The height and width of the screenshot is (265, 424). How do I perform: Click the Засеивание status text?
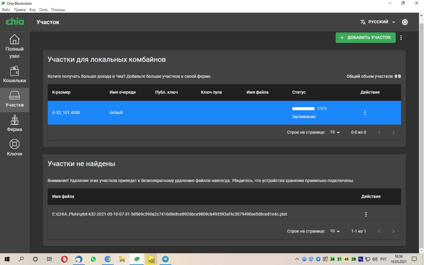click(x=304, y=117)
